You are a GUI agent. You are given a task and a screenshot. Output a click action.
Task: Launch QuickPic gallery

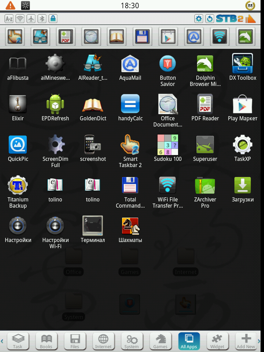[x=18, y=148]
